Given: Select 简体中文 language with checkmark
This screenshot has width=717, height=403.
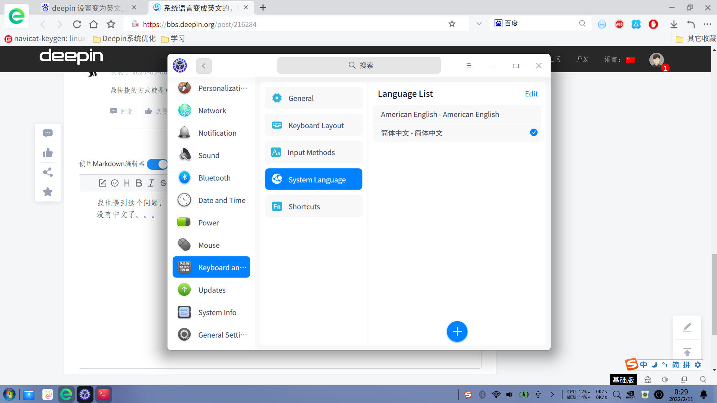Looking at the screenshot, I should point(457,133).
